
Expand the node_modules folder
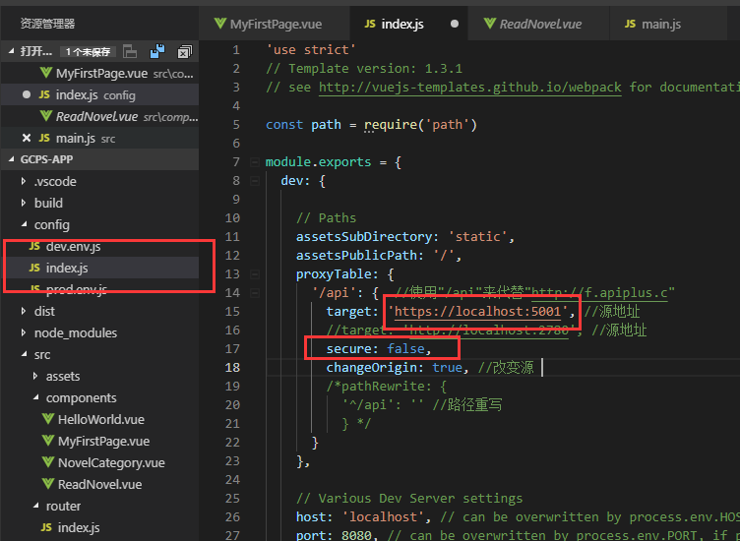point(24,332)
